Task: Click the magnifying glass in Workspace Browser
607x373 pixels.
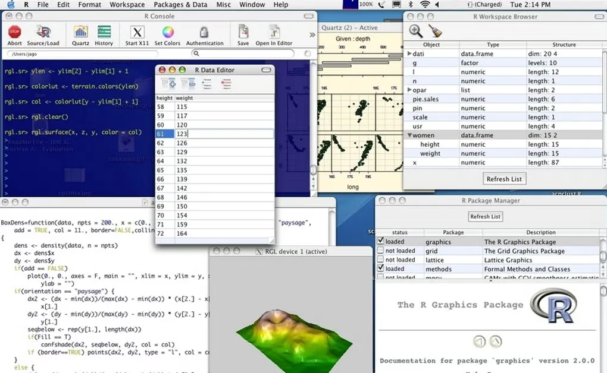Action: 416,31
